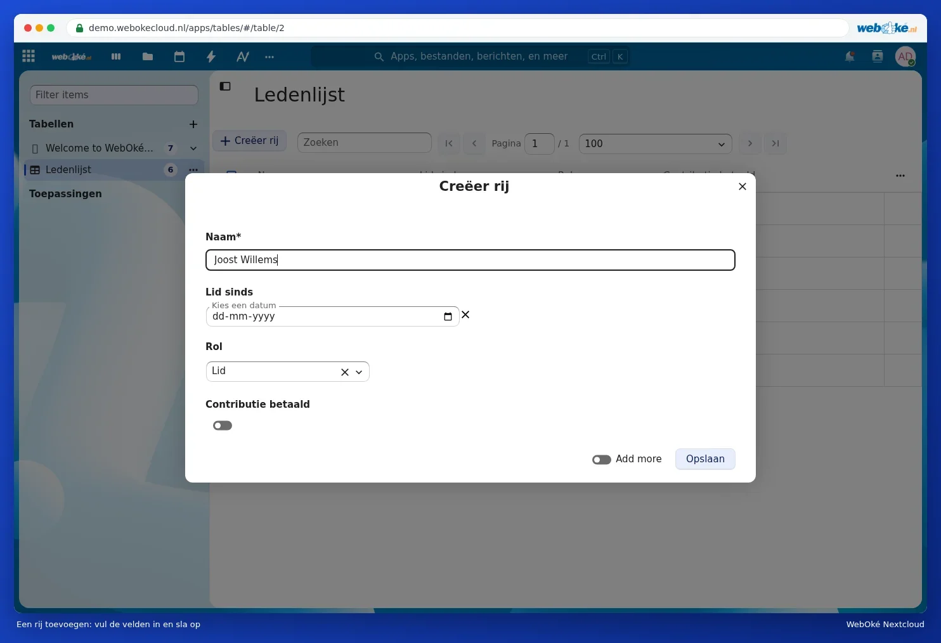Open the zigzag app icon beside the lightning bolt
The width and height of the screenshot is (941, 643).
point(243,56)
